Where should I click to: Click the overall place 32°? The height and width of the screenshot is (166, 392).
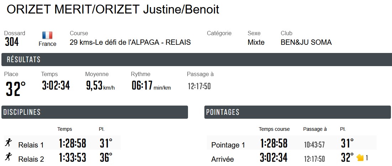(x=16, y=89)
